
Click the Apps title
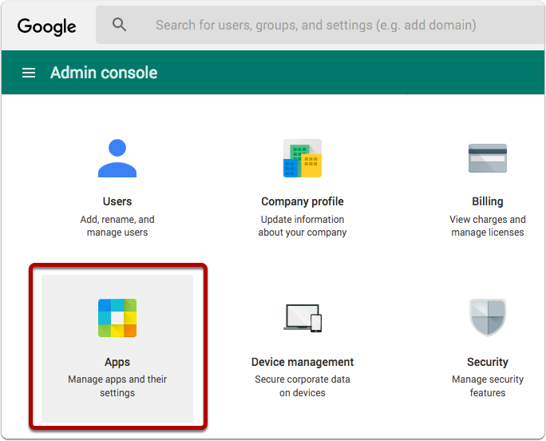pyautogui.click(x=117, y=362)
